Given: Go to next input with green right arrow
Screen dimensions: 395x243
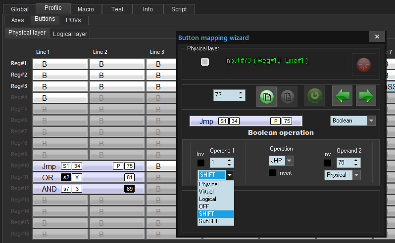Looking at the screenshot, I should (366, 95).
